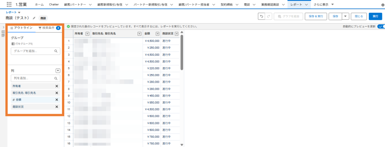Switch to the アウトライン tab
Image resolution: width=385 pixels, height=147 pixels.
21,28
